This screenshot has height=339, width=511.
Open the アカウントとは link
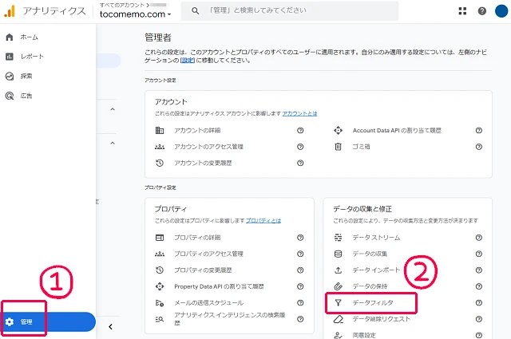coord(299,113)
